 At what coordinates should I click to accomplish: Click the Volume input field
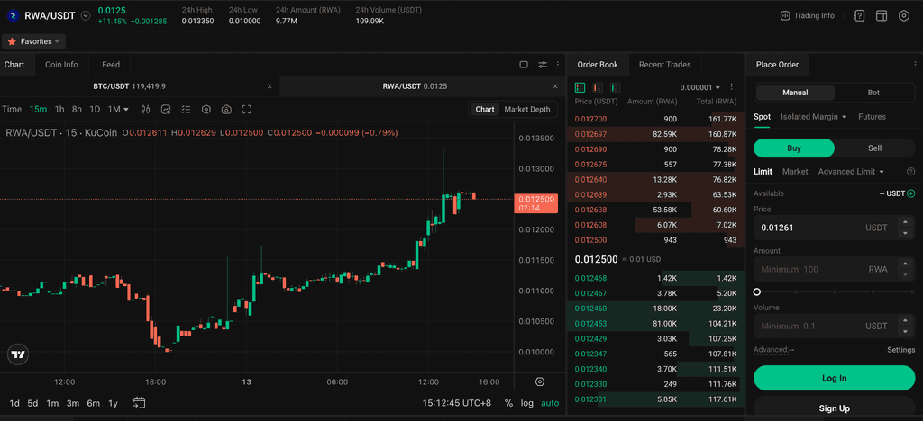pos(834,326)
